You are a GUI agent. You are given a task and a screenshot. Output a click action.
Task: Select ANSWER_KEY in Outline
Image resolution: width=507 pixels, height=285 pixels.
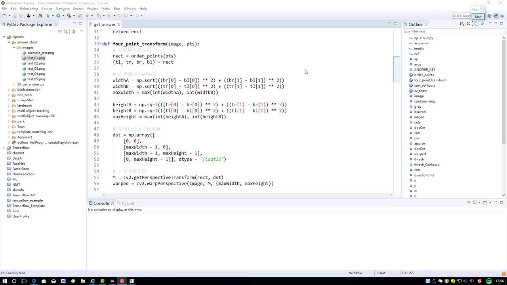click(x=425, y=70)
